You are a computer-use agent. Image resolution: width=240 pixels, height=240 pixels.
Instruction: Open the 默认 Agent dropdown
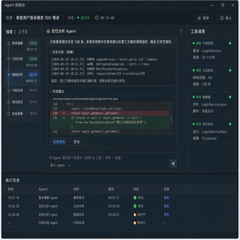pyautogui.click(x=60, y=165)
